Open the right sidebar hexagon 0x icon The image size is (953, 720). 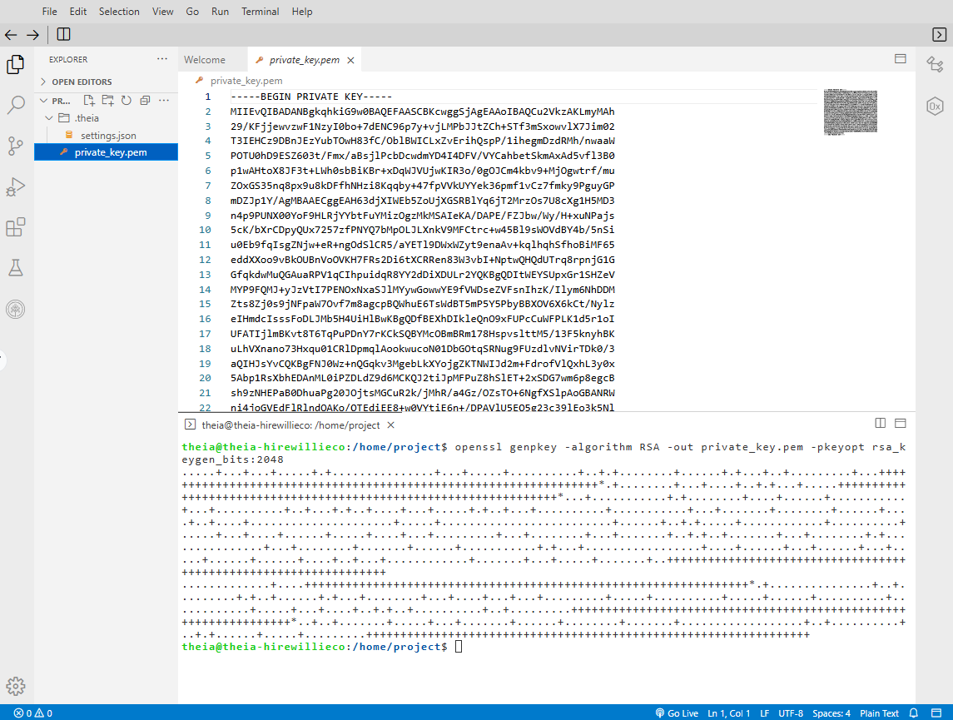tap(935, 106)
